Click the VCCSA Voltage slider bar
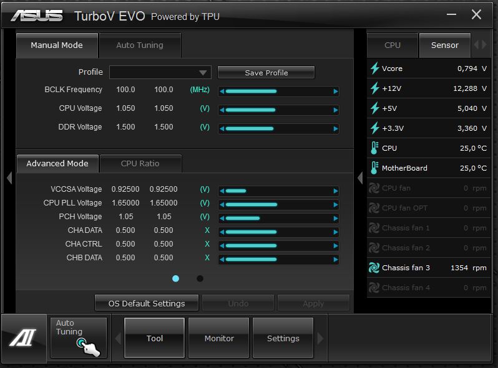 pos(278,191)
